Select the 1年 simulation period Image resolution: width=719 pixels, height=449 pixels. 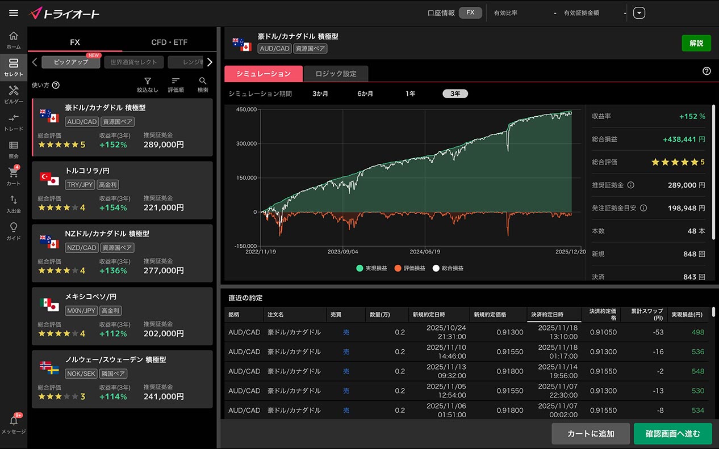(411, 94)
